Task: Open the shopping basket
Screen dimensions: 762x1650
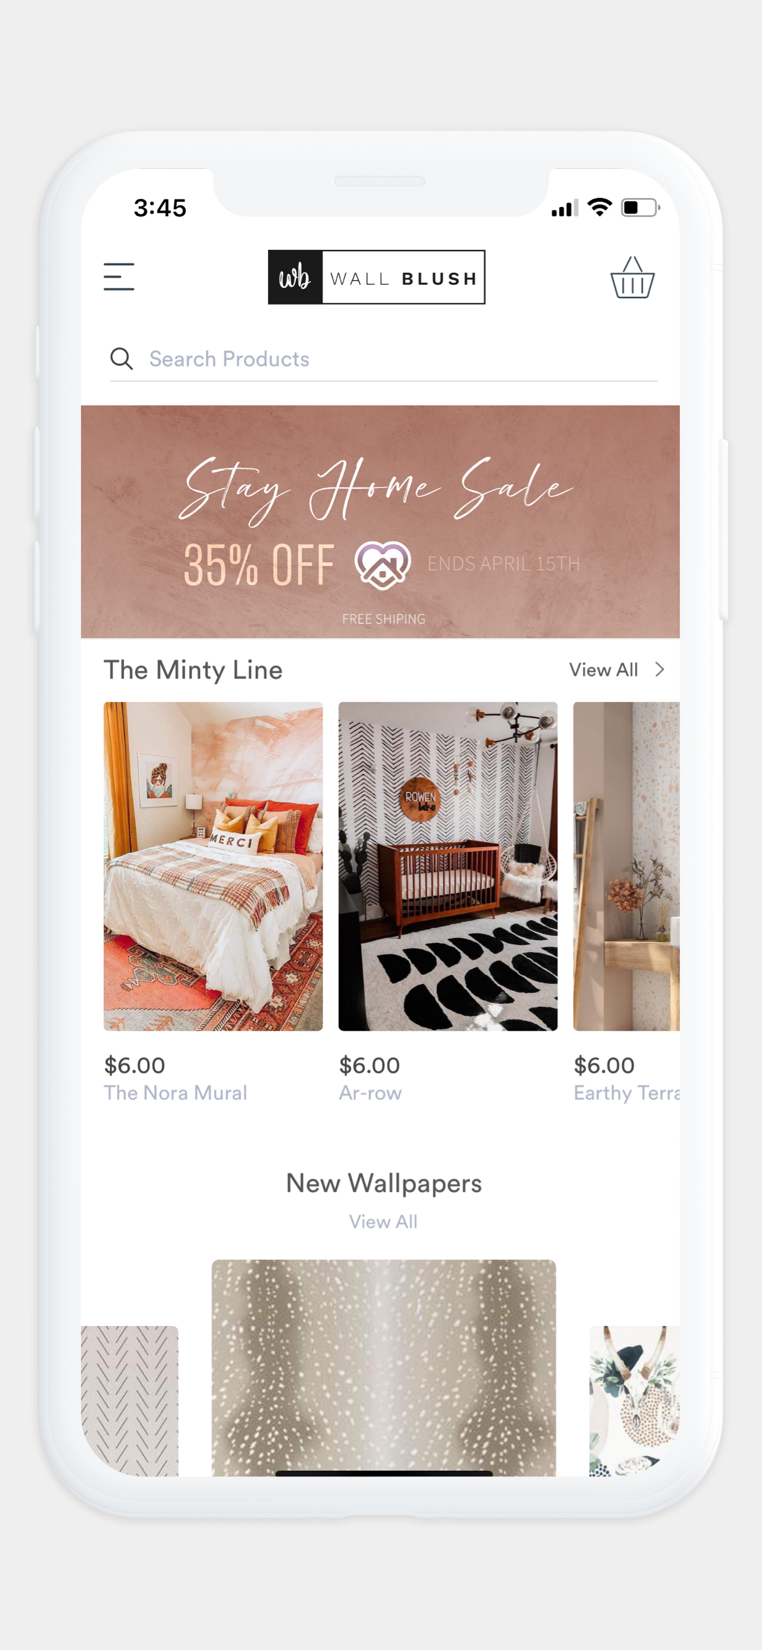Action: point(632,277)
